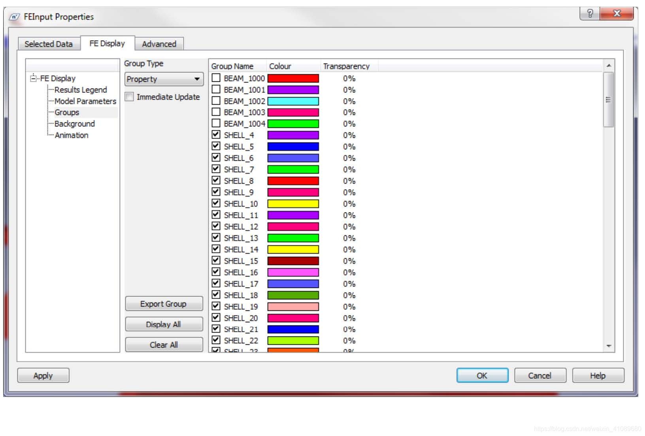Open the Group Type Property dropdown
Image resolution: width=645 pixels, height=436 pixels.
click(164, 79)
